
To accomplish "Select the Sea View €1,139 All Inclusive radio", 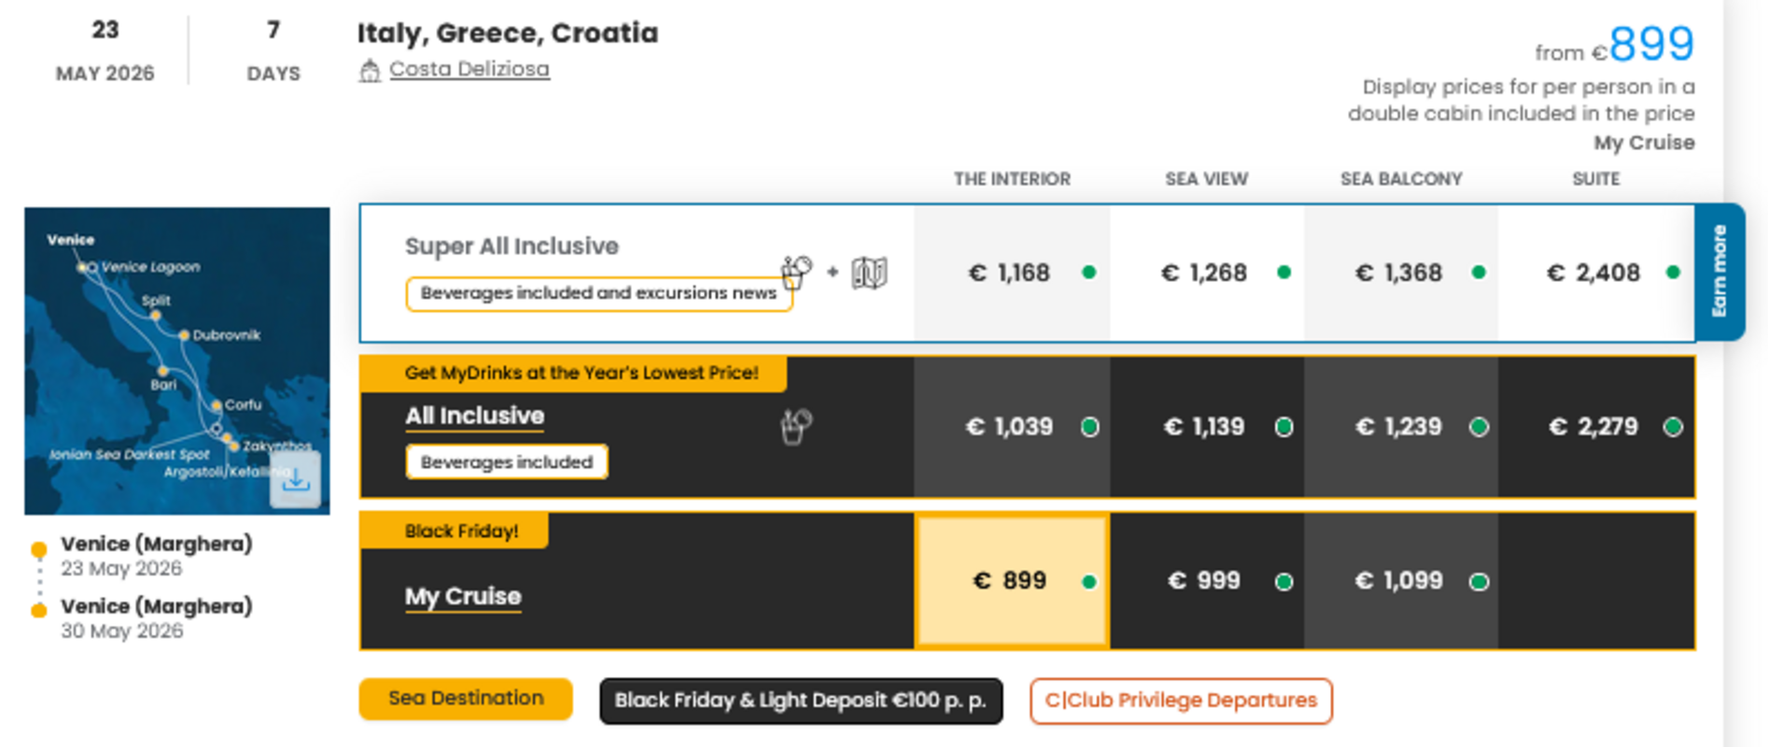I will pyautogui.click(x=1283, y=427).
